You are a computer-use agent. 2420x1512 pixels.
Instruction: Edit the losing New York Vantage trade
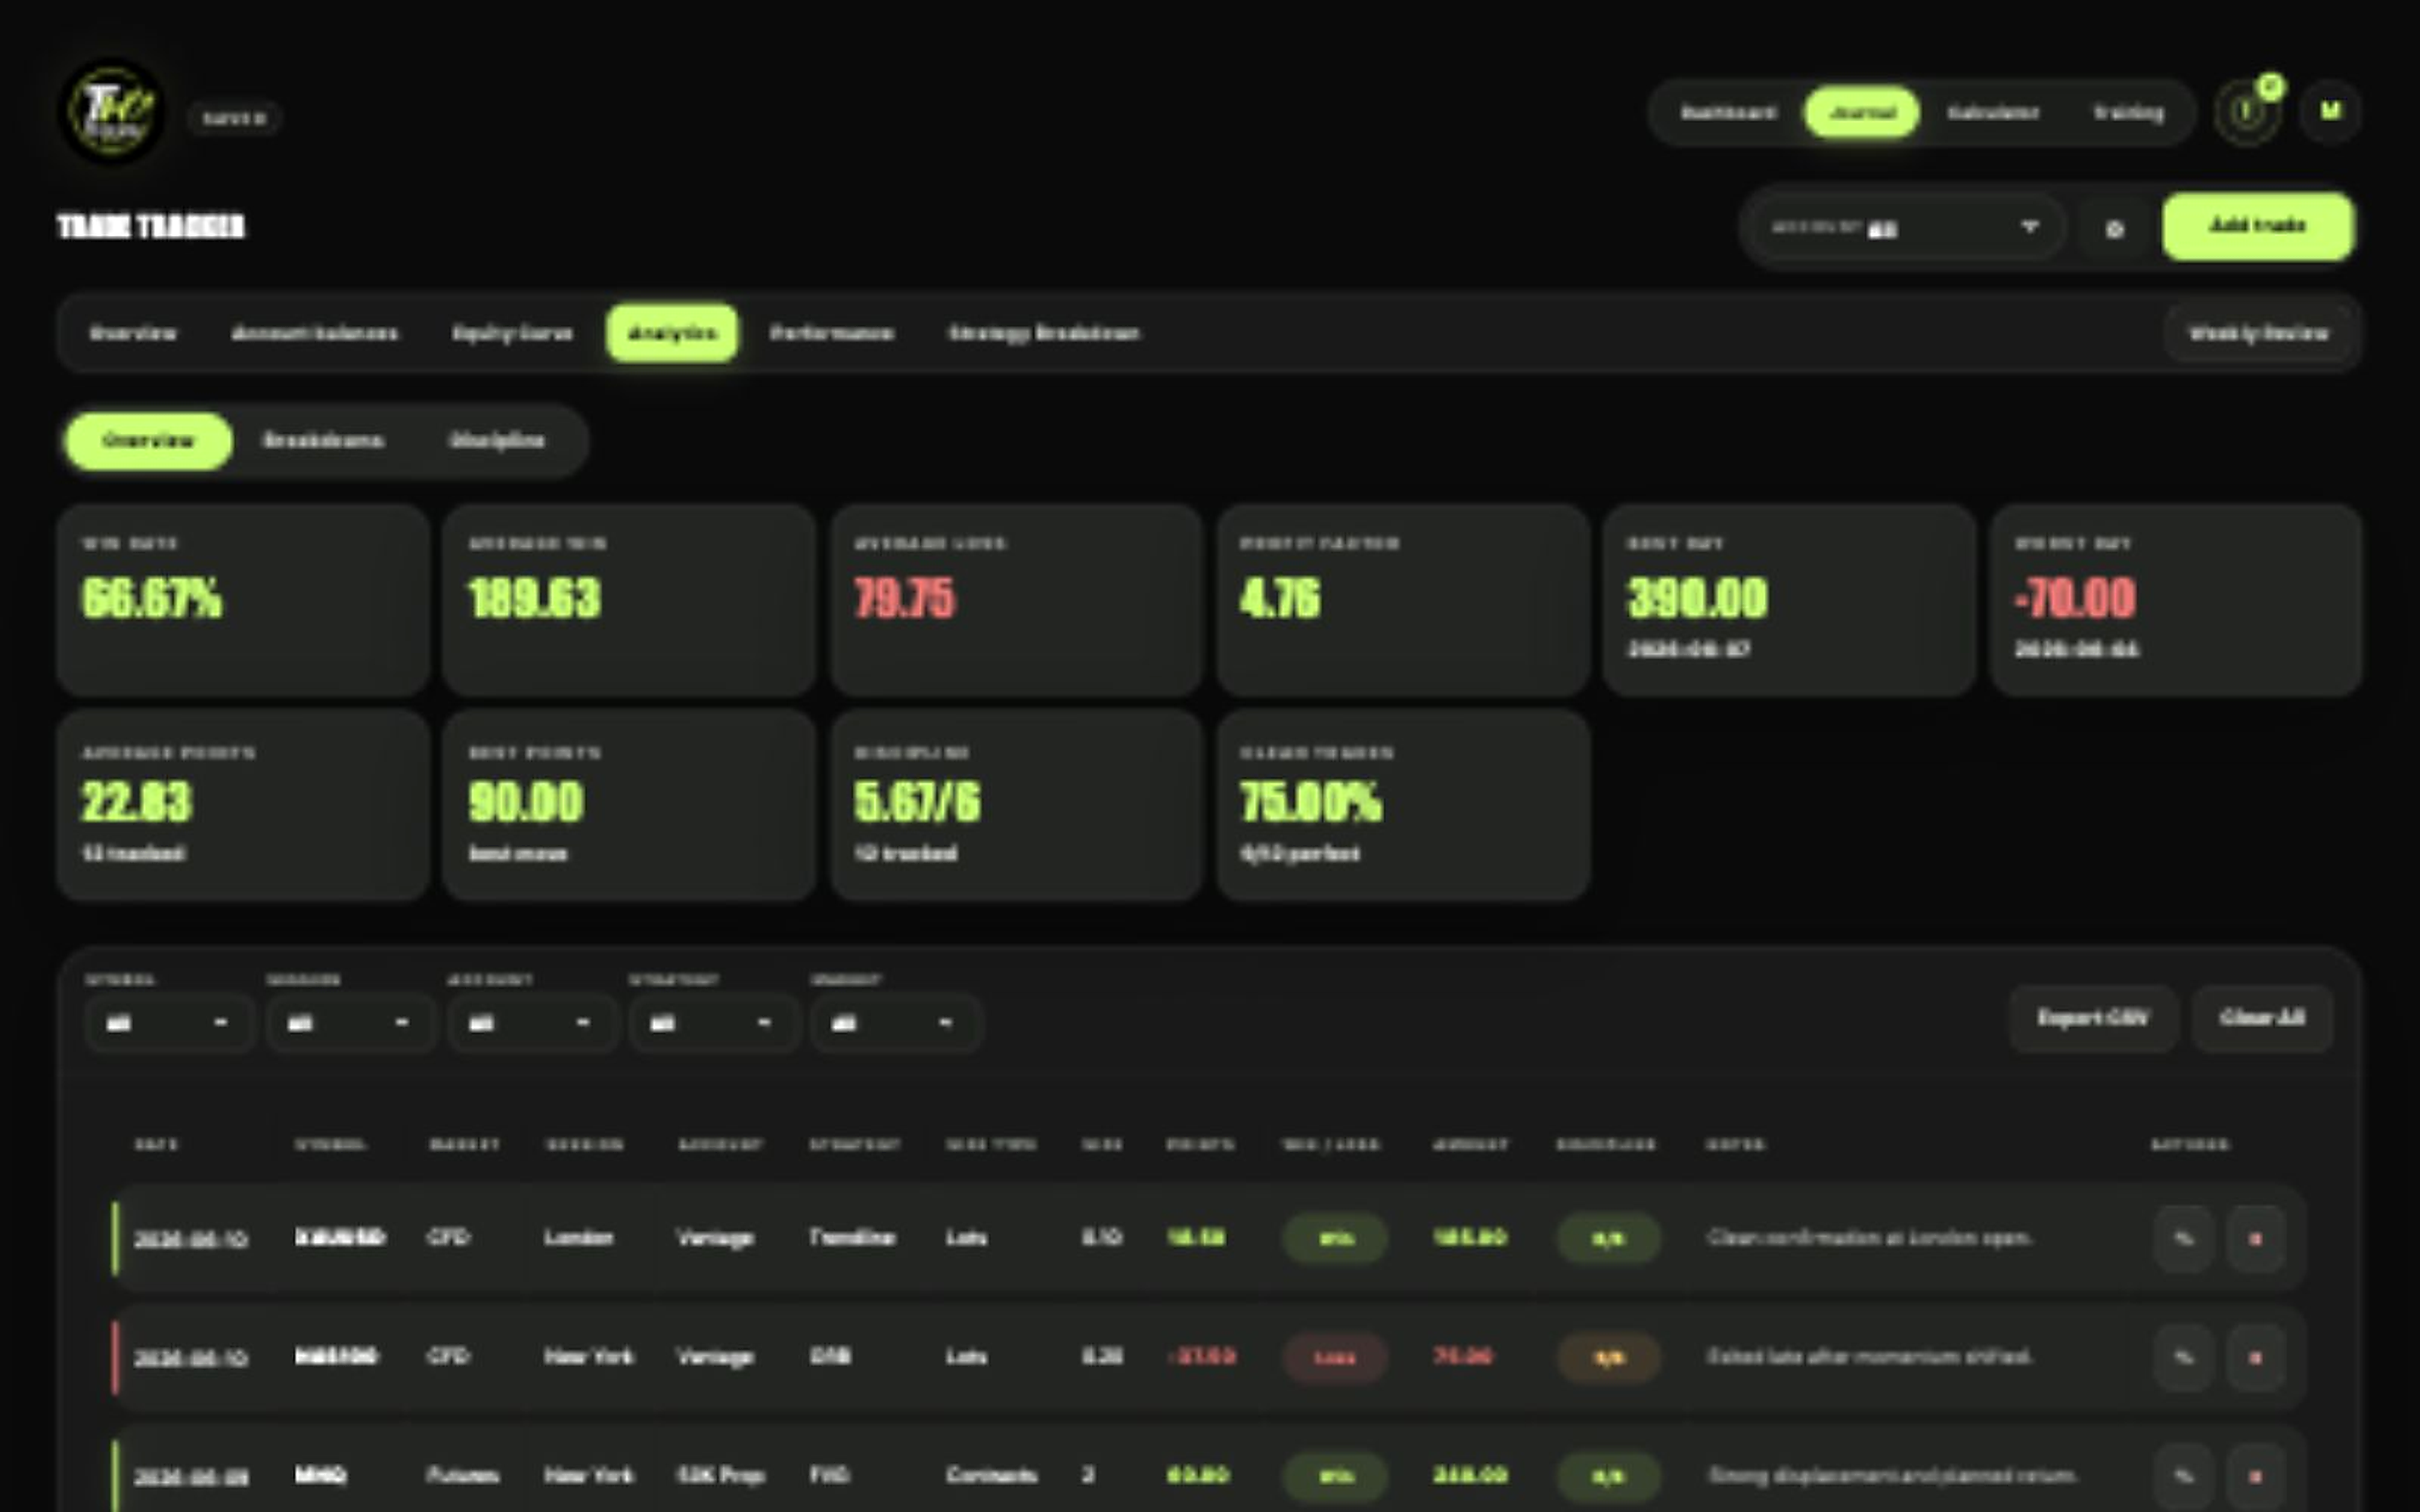(2183, 1357)
